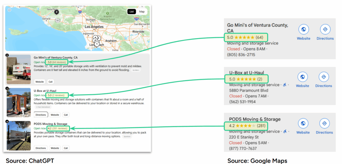Click phone number (562) 531-1954

[242, 102]
